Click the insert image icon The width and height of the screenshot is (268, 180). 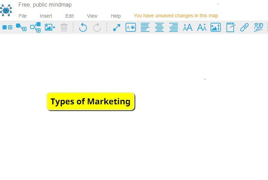(x=50, y=27)
